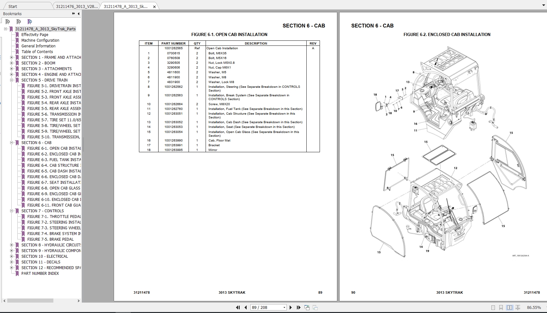
Task: Select the PART NUMBER INDEX bookmark
Action: pos(40,273)
